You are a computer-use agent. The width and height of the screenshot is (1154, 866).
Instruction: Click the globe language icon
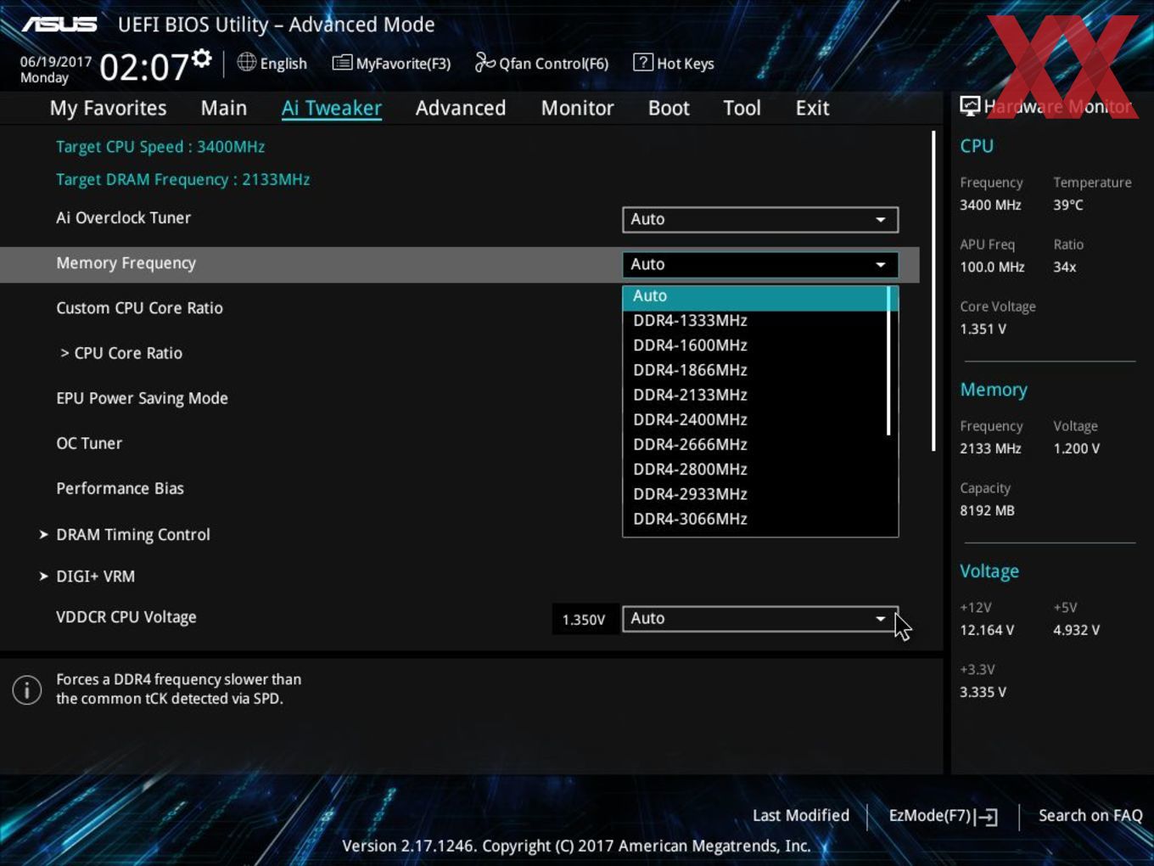click(246, 62)
